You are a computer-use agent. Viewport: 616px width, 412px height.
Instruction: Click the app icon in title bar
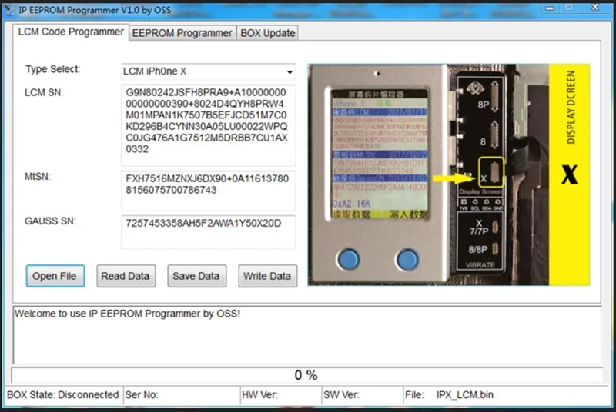click(9, 10)
